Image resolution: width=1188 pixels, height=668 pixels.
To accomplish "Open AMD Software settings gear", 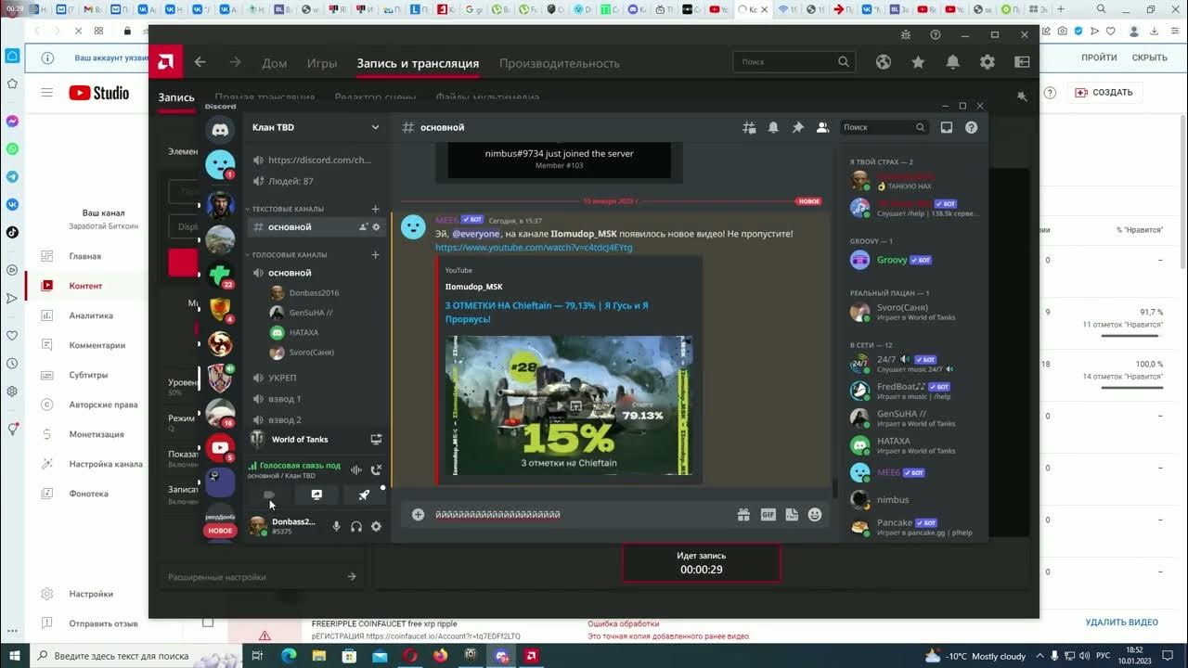I will pyautogui.click(x=988, y=62).
